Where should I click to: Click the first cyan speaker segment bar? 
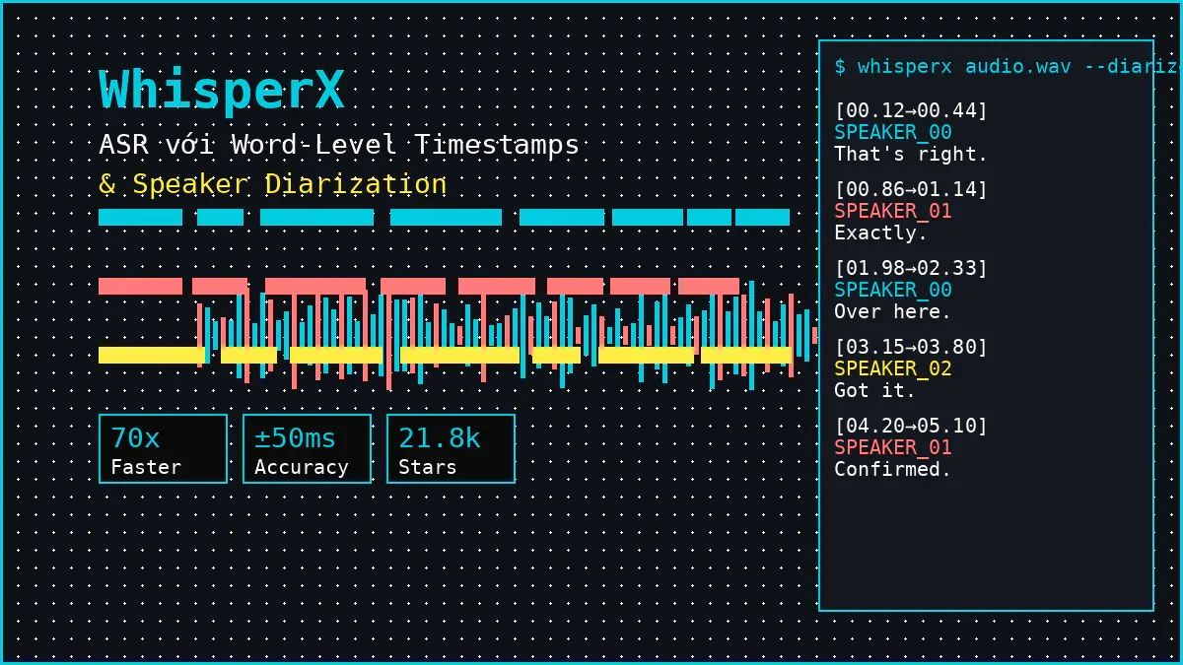click(140, 218)
